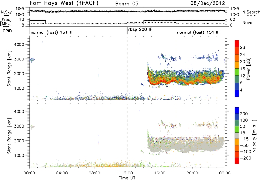Click the 'Freq. [MHz]' axis label
This screenshot has height=180, width=260.
point(6,22)
